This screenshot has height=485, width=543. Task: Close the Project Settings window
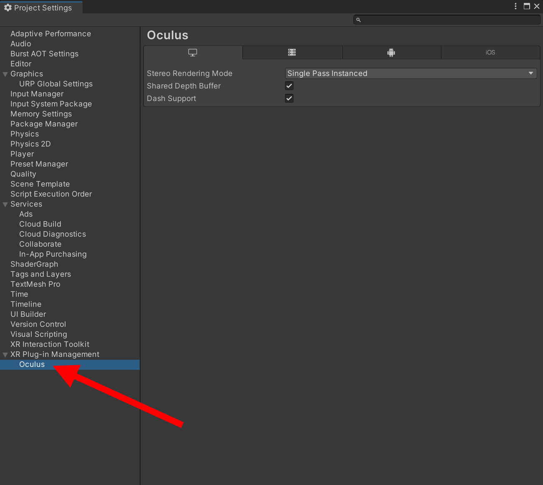click(x=537, y=6)
